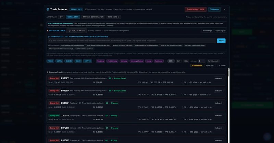Click the Strong Buy badge on XAUUSD
Image resolution: width=274 pixels, height=143 pixels.
tap(54, 115)
